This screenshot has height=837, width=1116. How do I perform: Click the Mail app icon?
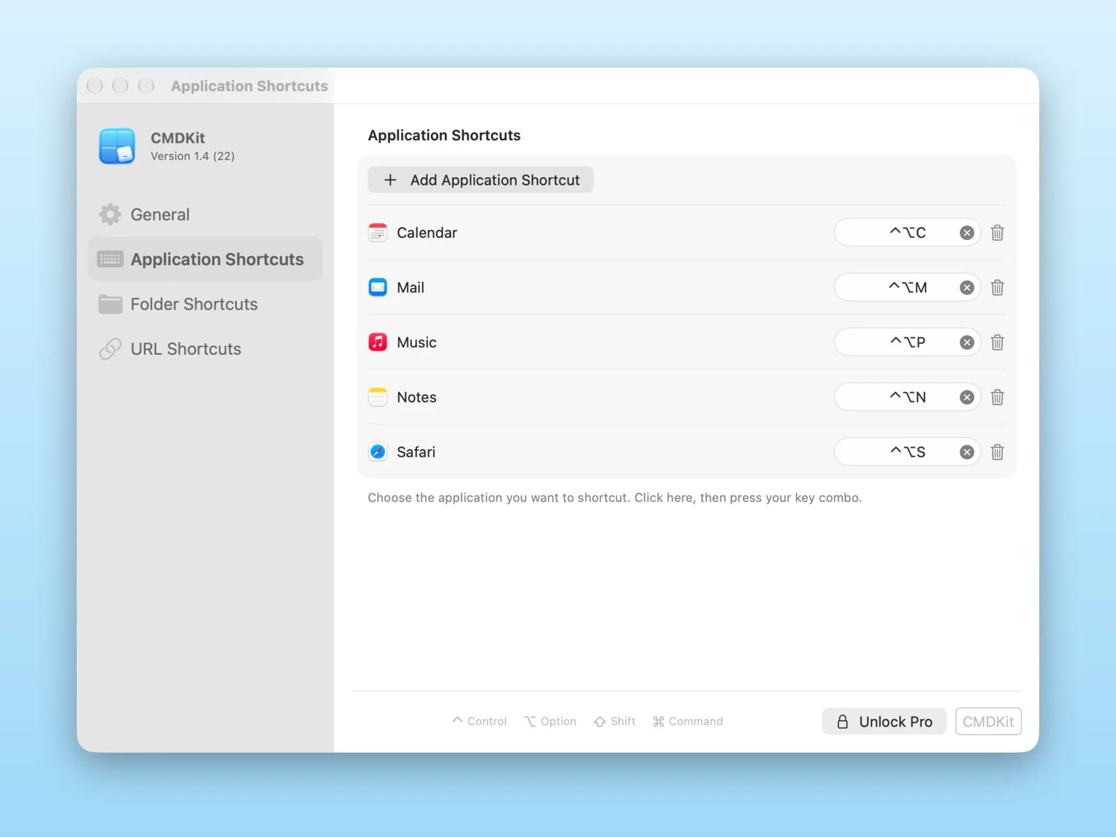378,287
